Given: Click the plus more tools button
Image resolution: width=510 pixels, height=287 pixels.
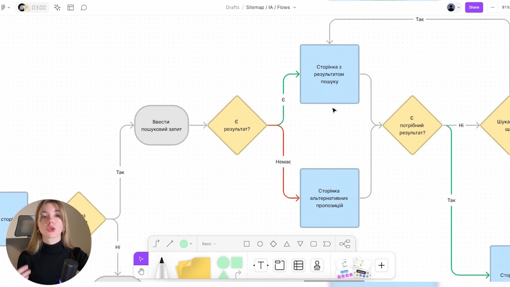Looking at the screenshot, I should click(381, 265).
